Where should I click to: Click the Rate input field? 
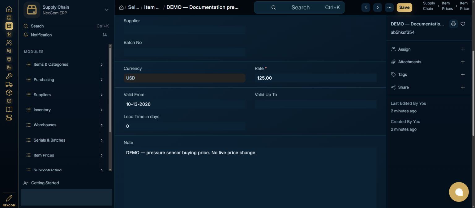315,78
